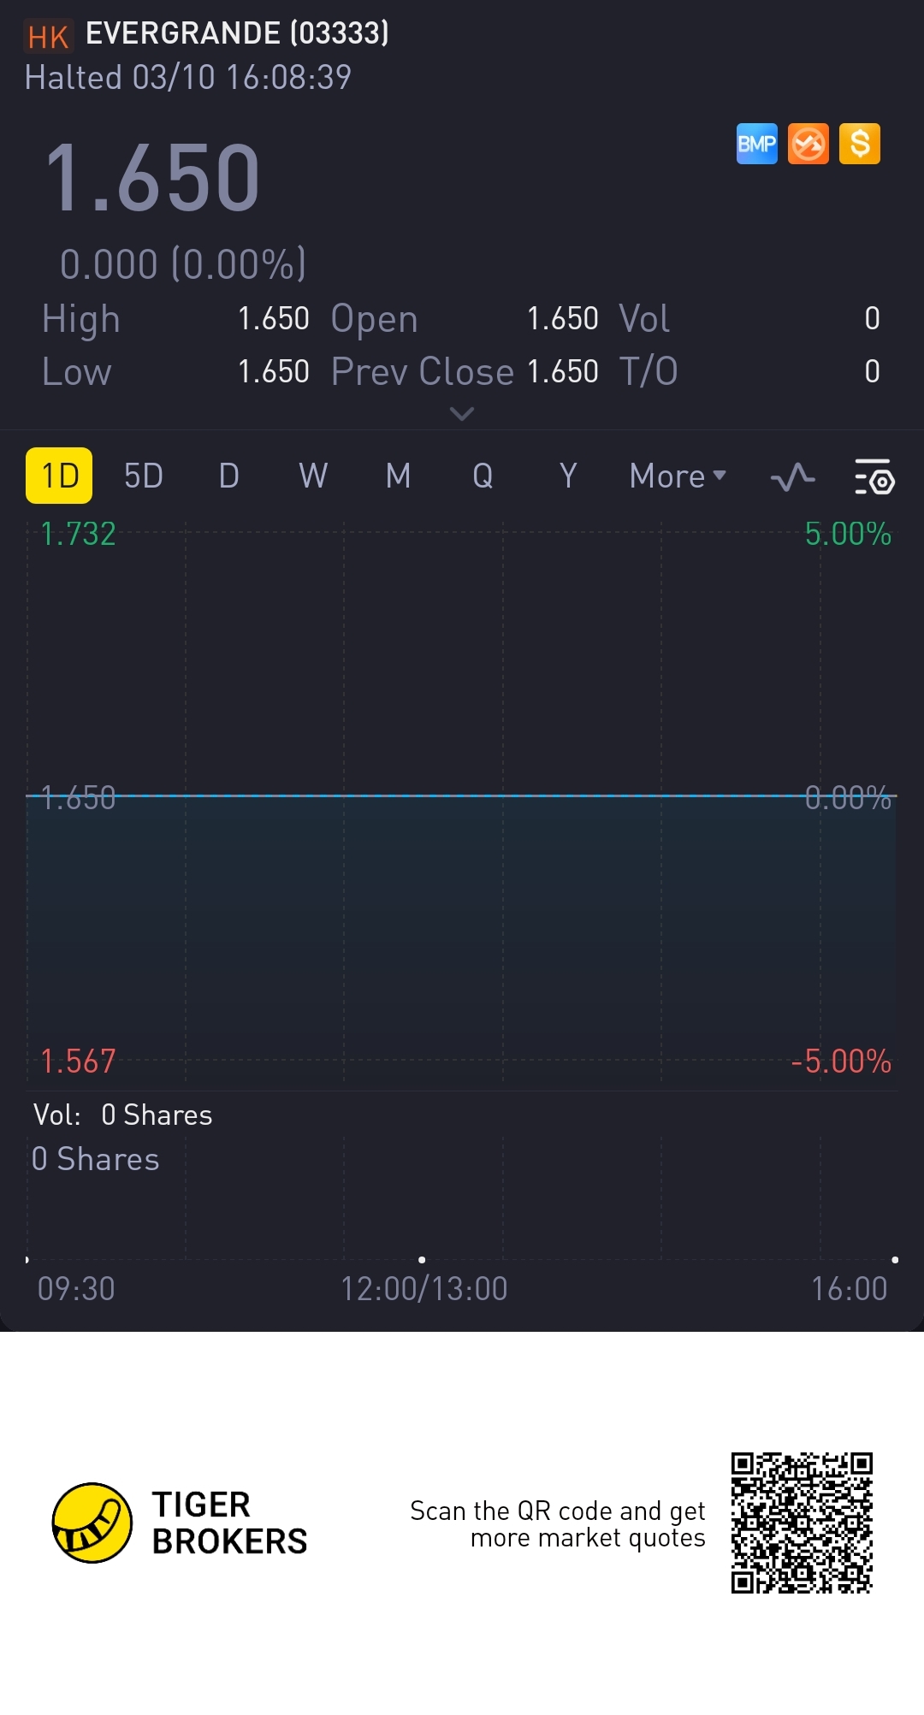Switch to the 5D chart tab
Viewport: 924px width, 1715px height.
tap(143, 476)
